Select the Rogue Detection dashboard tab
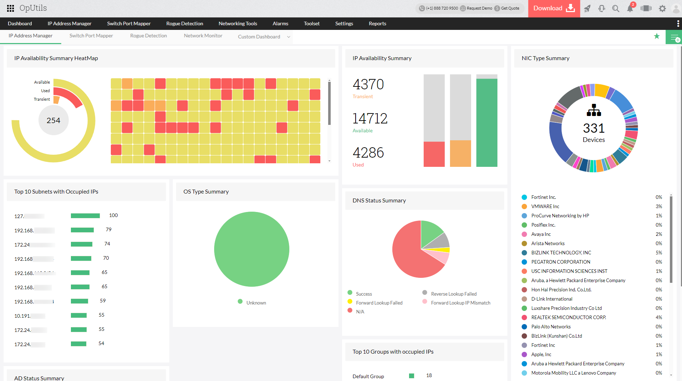This screenshot has width=682, height=381. [149, 36]
